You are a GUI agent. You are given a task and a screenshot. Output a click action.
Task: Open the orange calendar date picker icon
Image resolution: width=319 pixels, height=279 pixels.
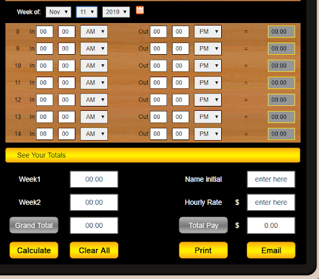140,10
